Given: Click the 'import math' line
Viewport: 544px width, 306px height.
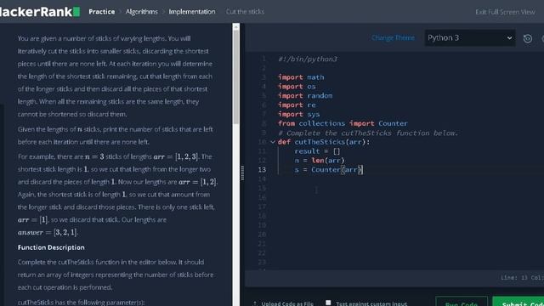Looking at the screenshot, I should 301,77.
